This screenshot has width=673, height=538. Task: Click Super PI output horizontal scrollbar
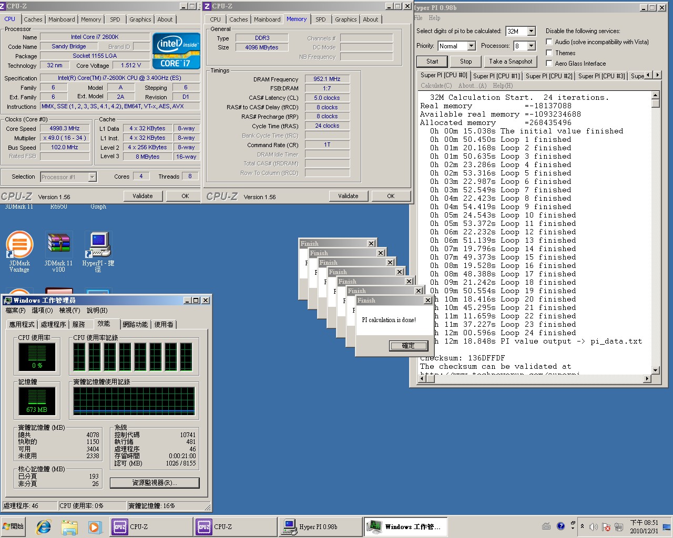pos(535,378)
